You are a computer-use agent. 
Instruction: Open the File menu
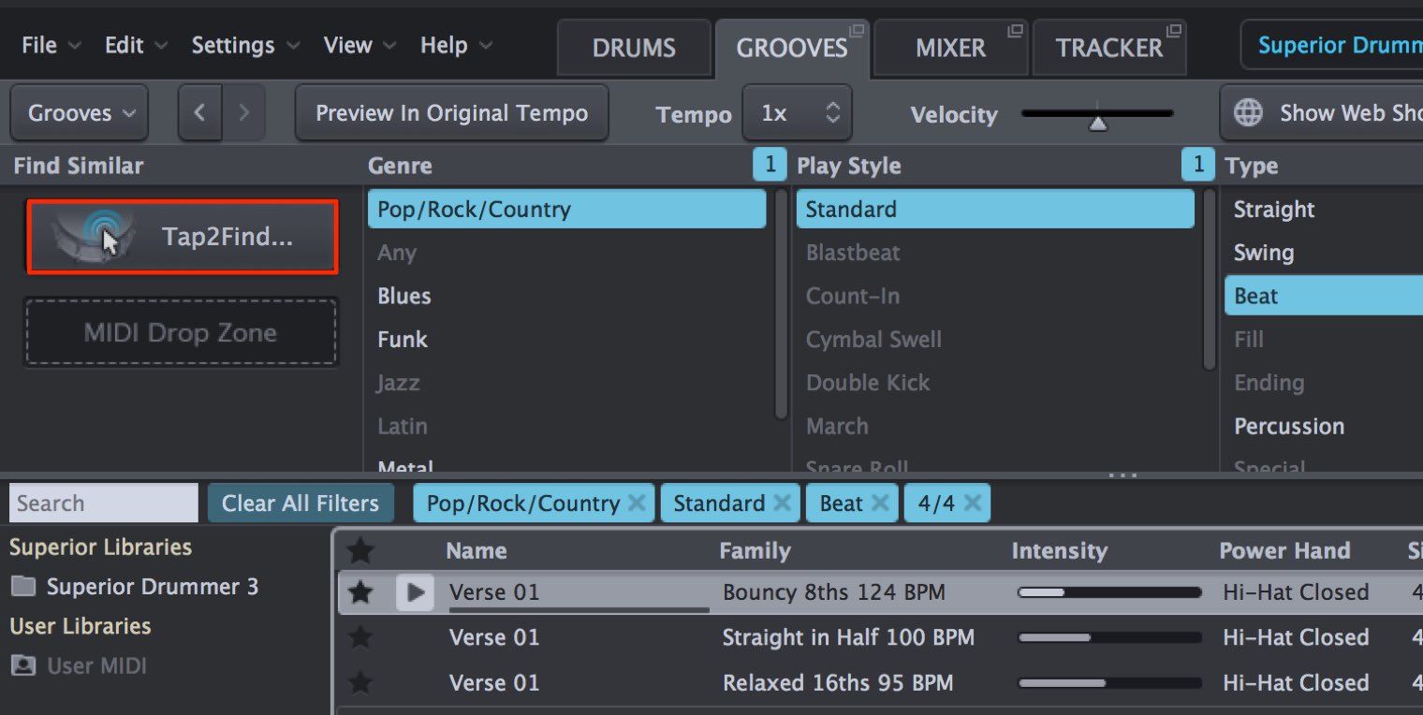[51, 45]
